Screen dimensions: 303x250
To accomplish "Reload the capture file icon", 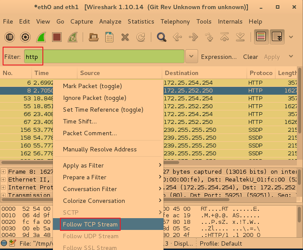I will click(140, 37).
